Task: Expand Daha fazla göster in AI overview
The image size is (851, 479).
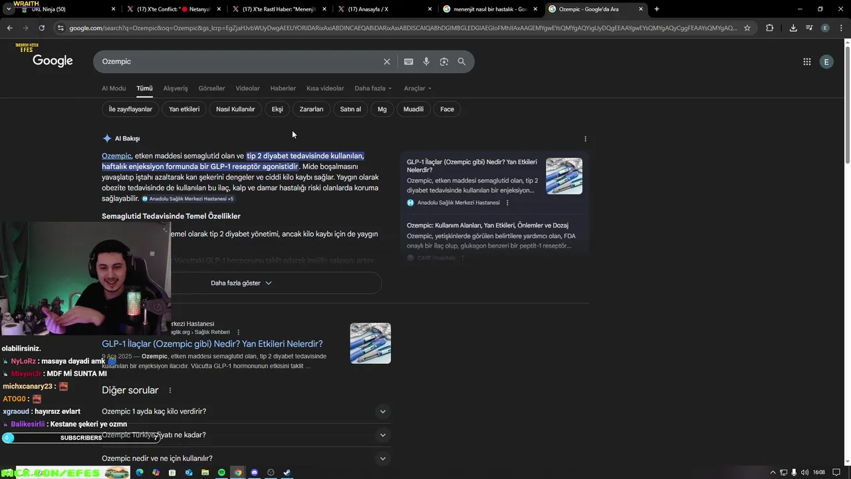Action: pyautogui.click(x=241, y=283)
